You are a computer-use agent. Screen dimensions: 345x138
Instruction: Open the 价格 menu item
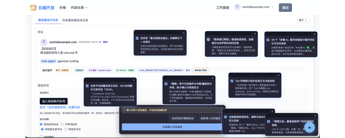pos(63,8)
